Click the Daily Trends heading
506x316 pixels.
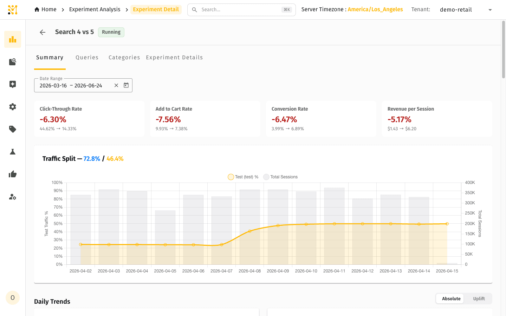coord(52,302)
